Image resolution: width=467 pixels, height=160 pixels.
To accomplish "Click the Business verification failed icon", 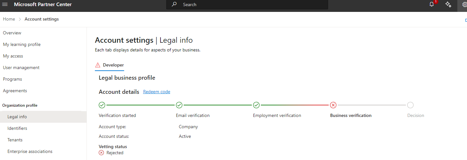I will (x=333, y=105).
